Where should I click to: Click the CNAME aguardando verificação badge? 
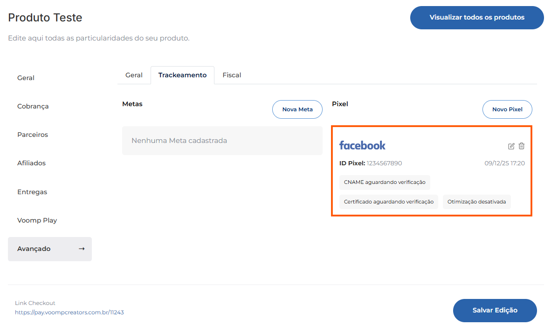[x=385, y=182]
